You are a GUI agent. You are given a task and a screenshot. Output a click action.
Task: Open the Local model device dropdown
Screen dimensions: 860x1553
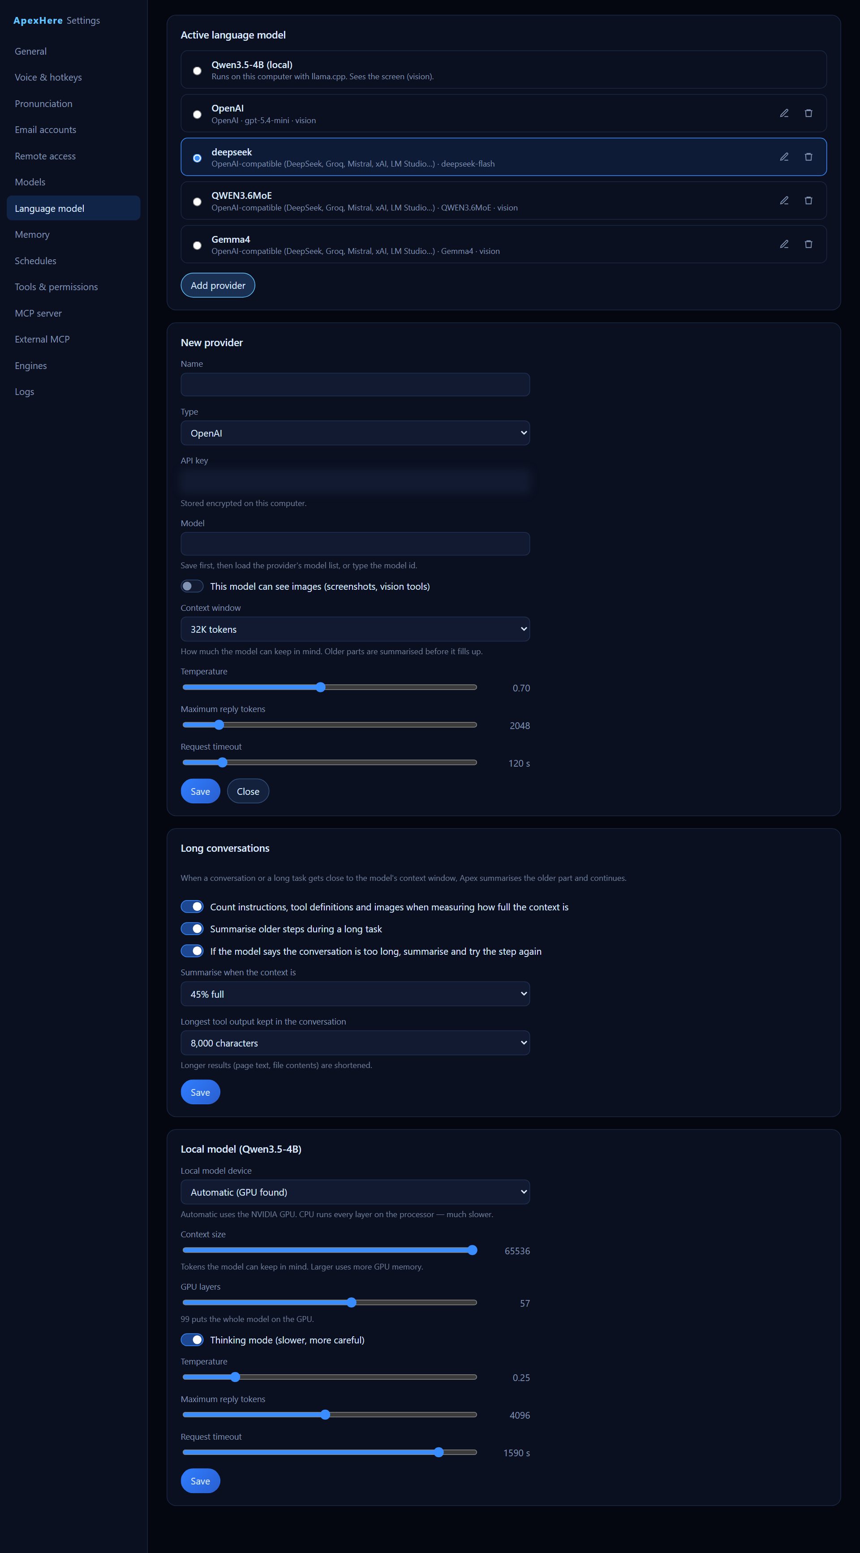[355, 1192]
